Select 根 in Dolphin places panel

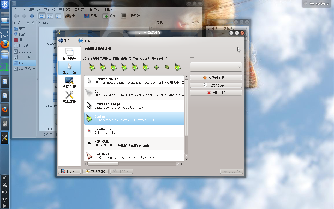[25, 40]
